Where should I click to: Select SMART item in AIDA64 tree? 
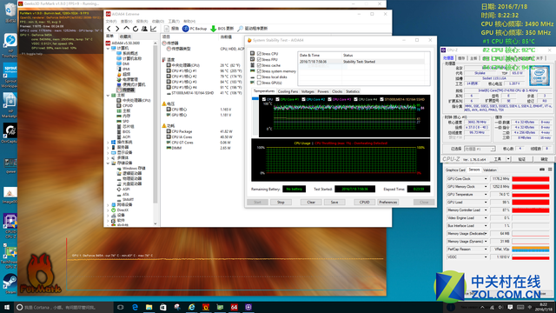[125, 200]
